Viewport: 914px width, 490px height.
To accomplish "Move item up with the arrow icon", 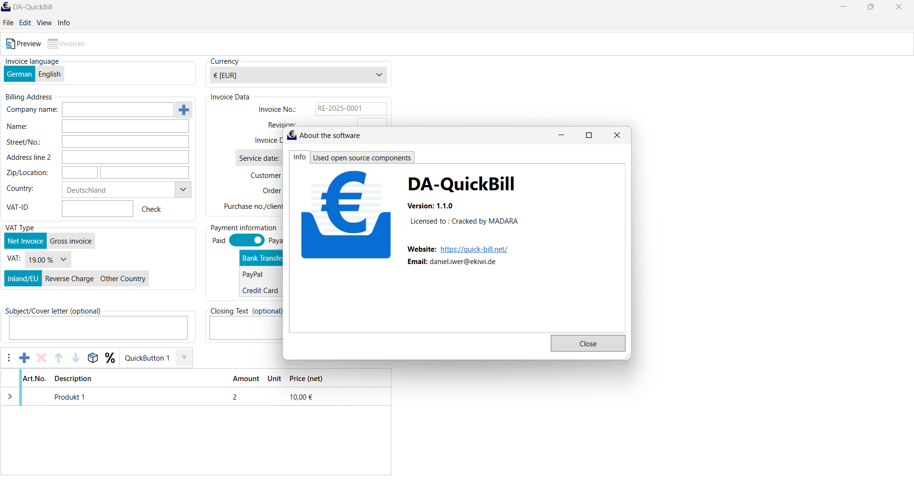I will click(x=59, y=358).
